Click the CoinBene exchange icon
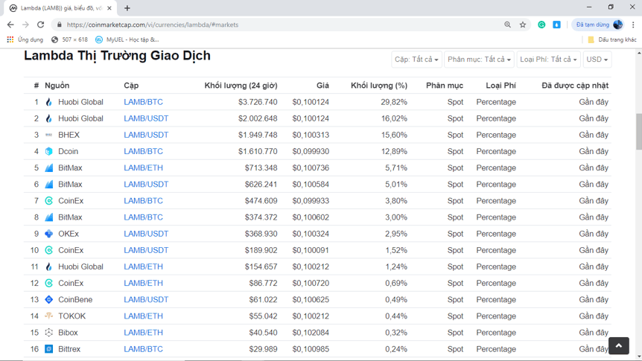Viewport: 642px width, 361px height. coord(48,300)
